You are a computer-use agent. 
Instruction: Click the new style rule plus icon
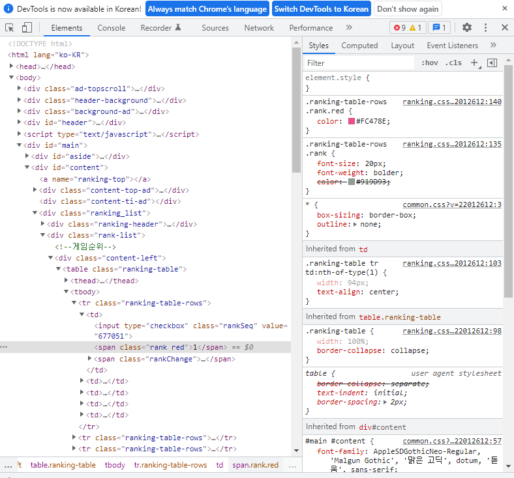[x=474, y=63]
